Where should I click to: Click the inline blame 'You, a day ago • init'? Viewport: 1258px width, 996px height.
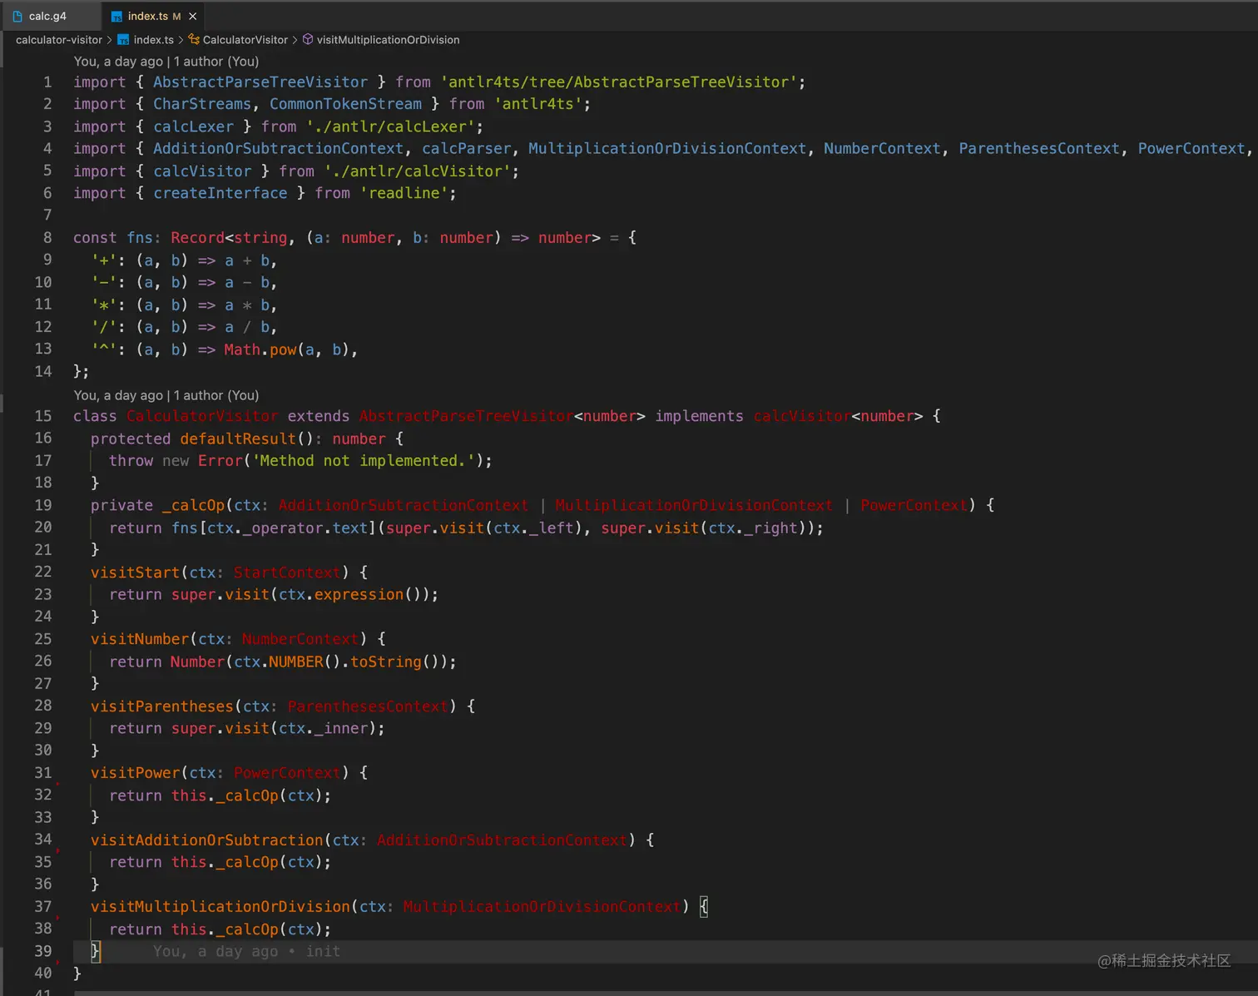246,951
